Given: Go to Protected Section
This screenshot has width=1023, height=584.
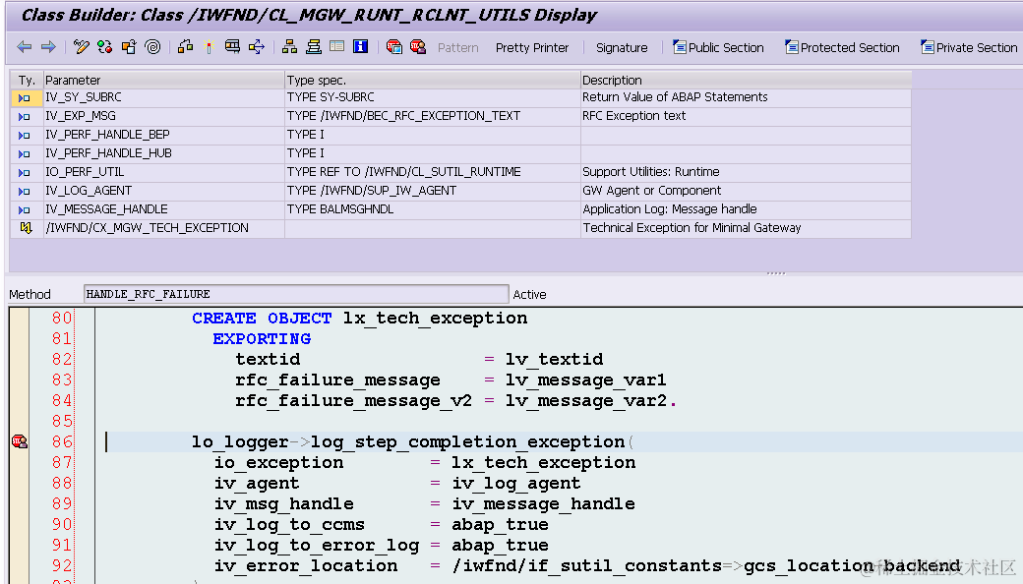Looking at the screenshot, I should click(842, 47).
